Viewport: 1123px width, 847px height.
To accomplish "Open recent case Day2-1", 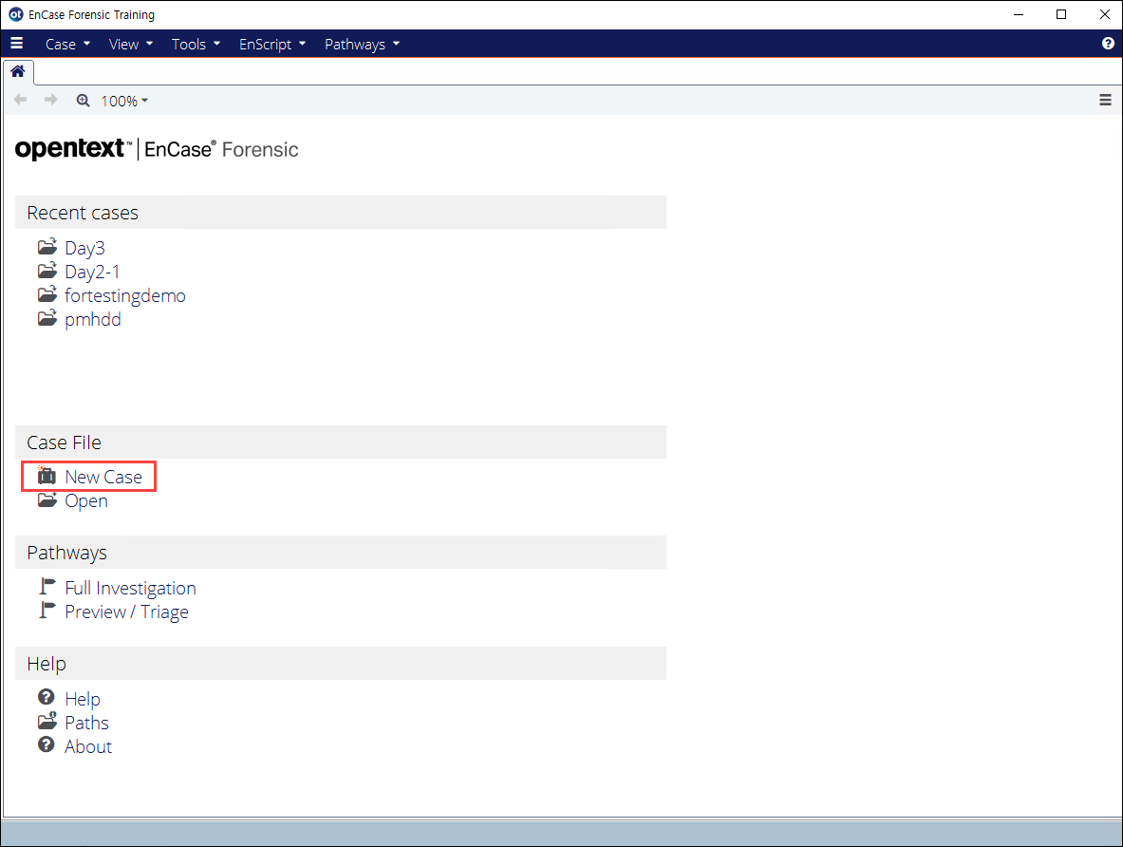I will coord(92,272).
